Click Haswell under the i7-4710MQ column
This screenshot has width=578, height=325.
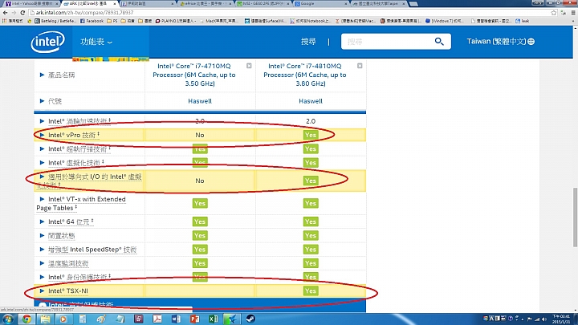tap(200, 101)
